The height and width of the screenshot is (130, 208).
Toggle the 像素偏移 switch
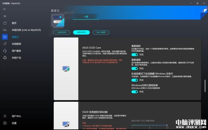pos(135,69)
